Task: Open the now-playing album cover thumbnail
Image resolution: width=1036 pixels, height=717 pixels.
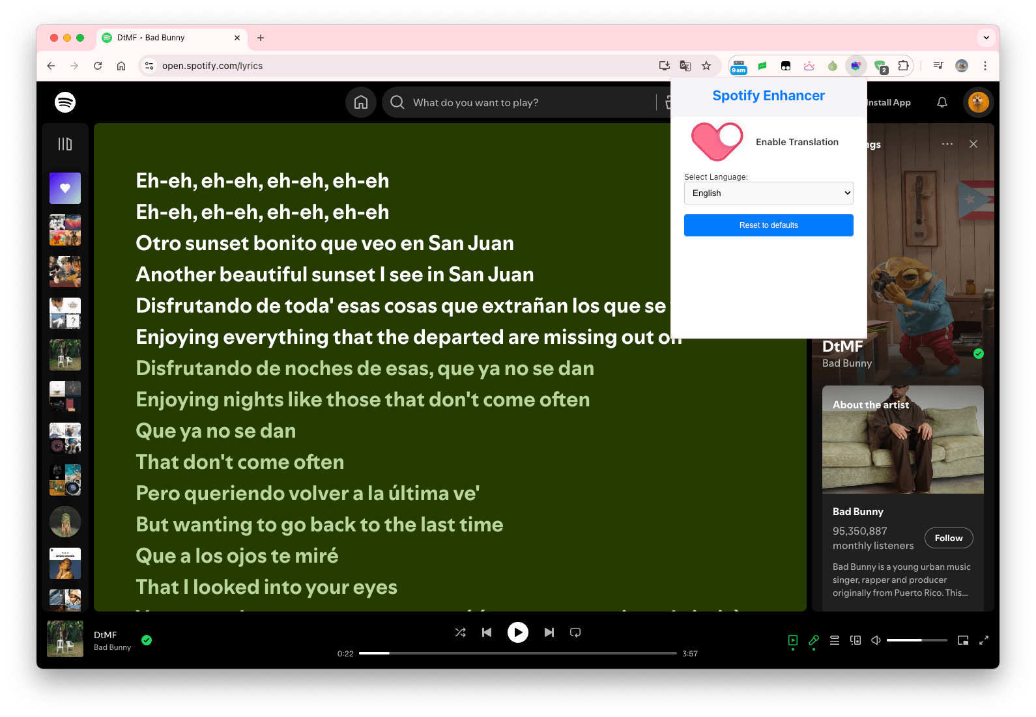Action: [x=65, y=639]
